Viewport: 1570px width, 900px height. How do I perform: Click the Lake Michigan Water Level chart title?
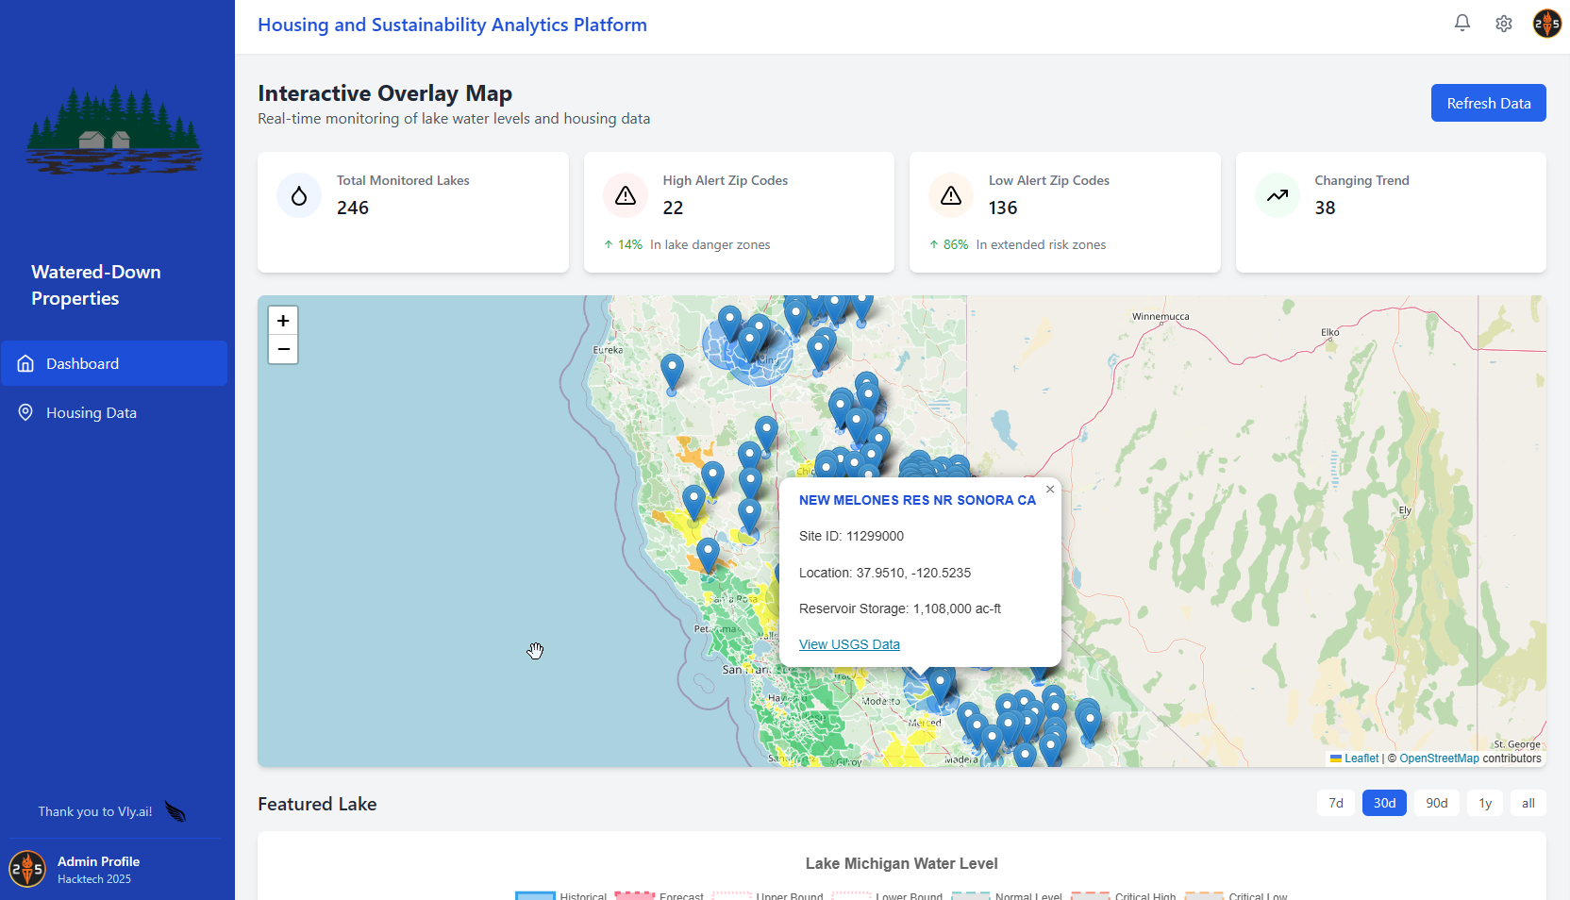click(901, 863)
